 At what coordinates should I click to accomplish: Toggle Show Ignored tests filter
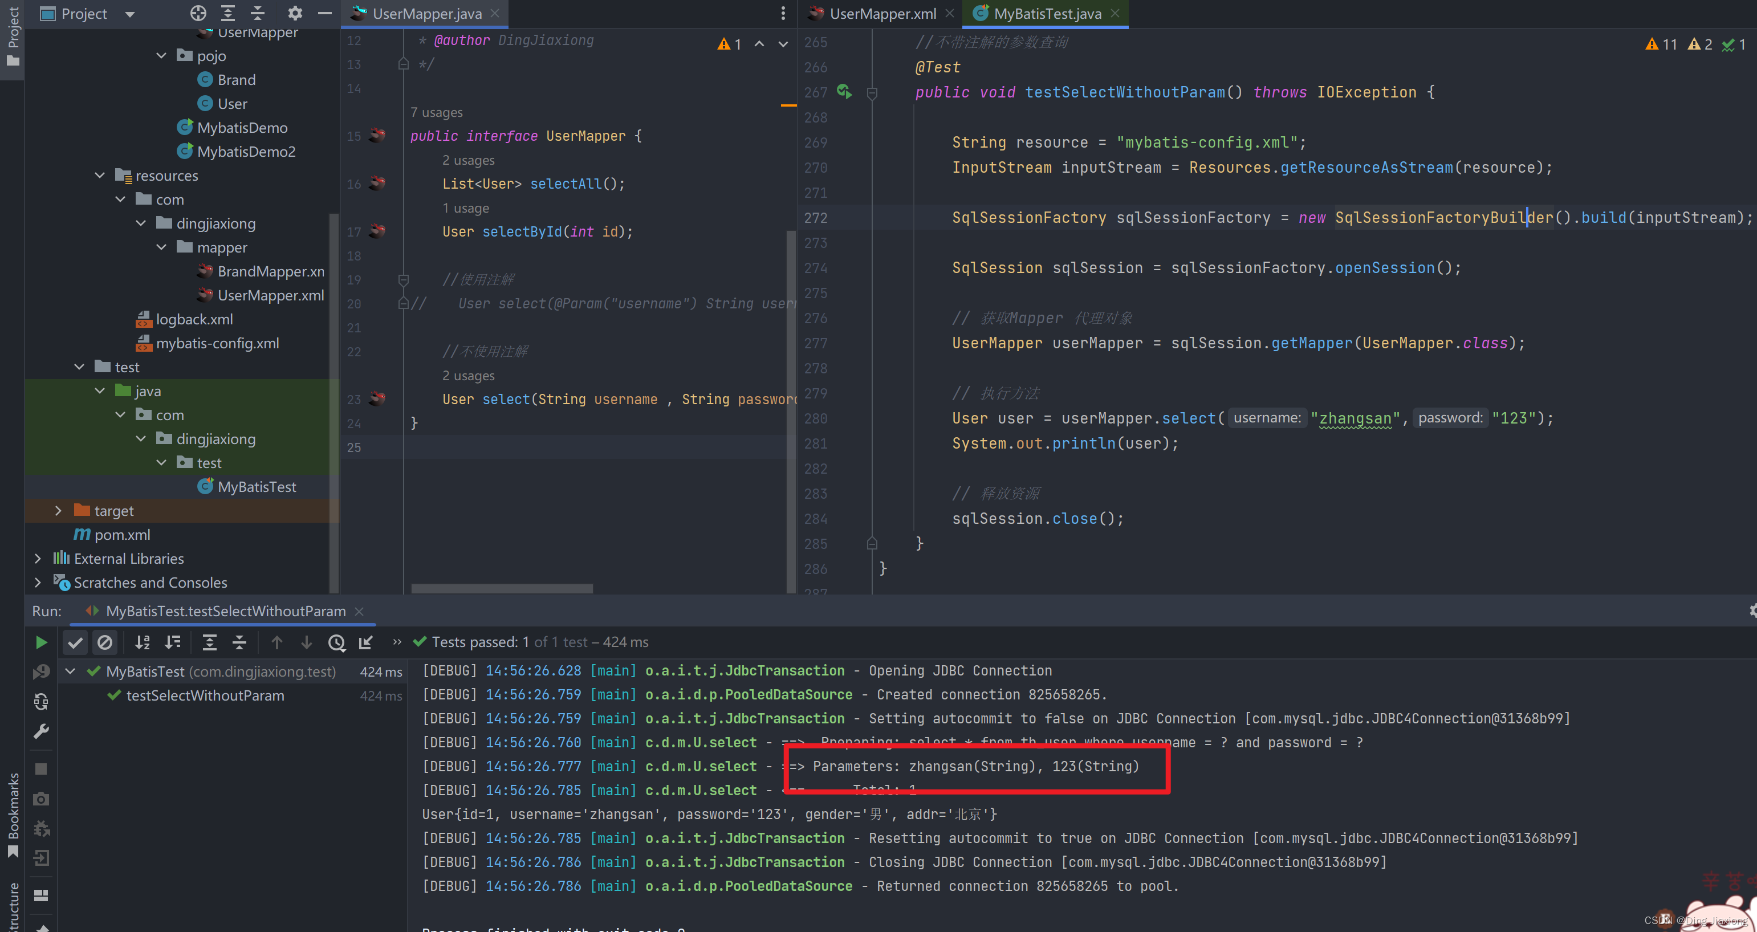tap(104, 641)
